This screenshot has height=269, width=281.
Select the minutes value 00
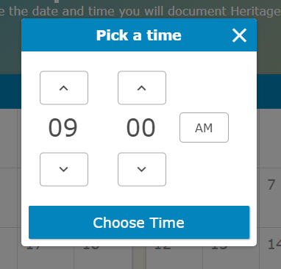click(140, 128)
